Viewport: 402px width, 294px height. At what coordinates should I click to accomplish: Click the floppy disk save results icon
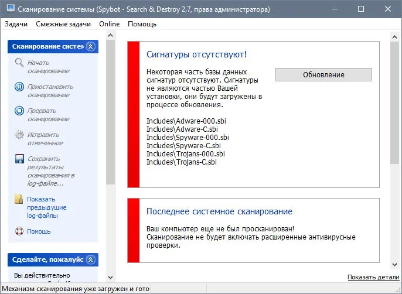tap(19, 159)
